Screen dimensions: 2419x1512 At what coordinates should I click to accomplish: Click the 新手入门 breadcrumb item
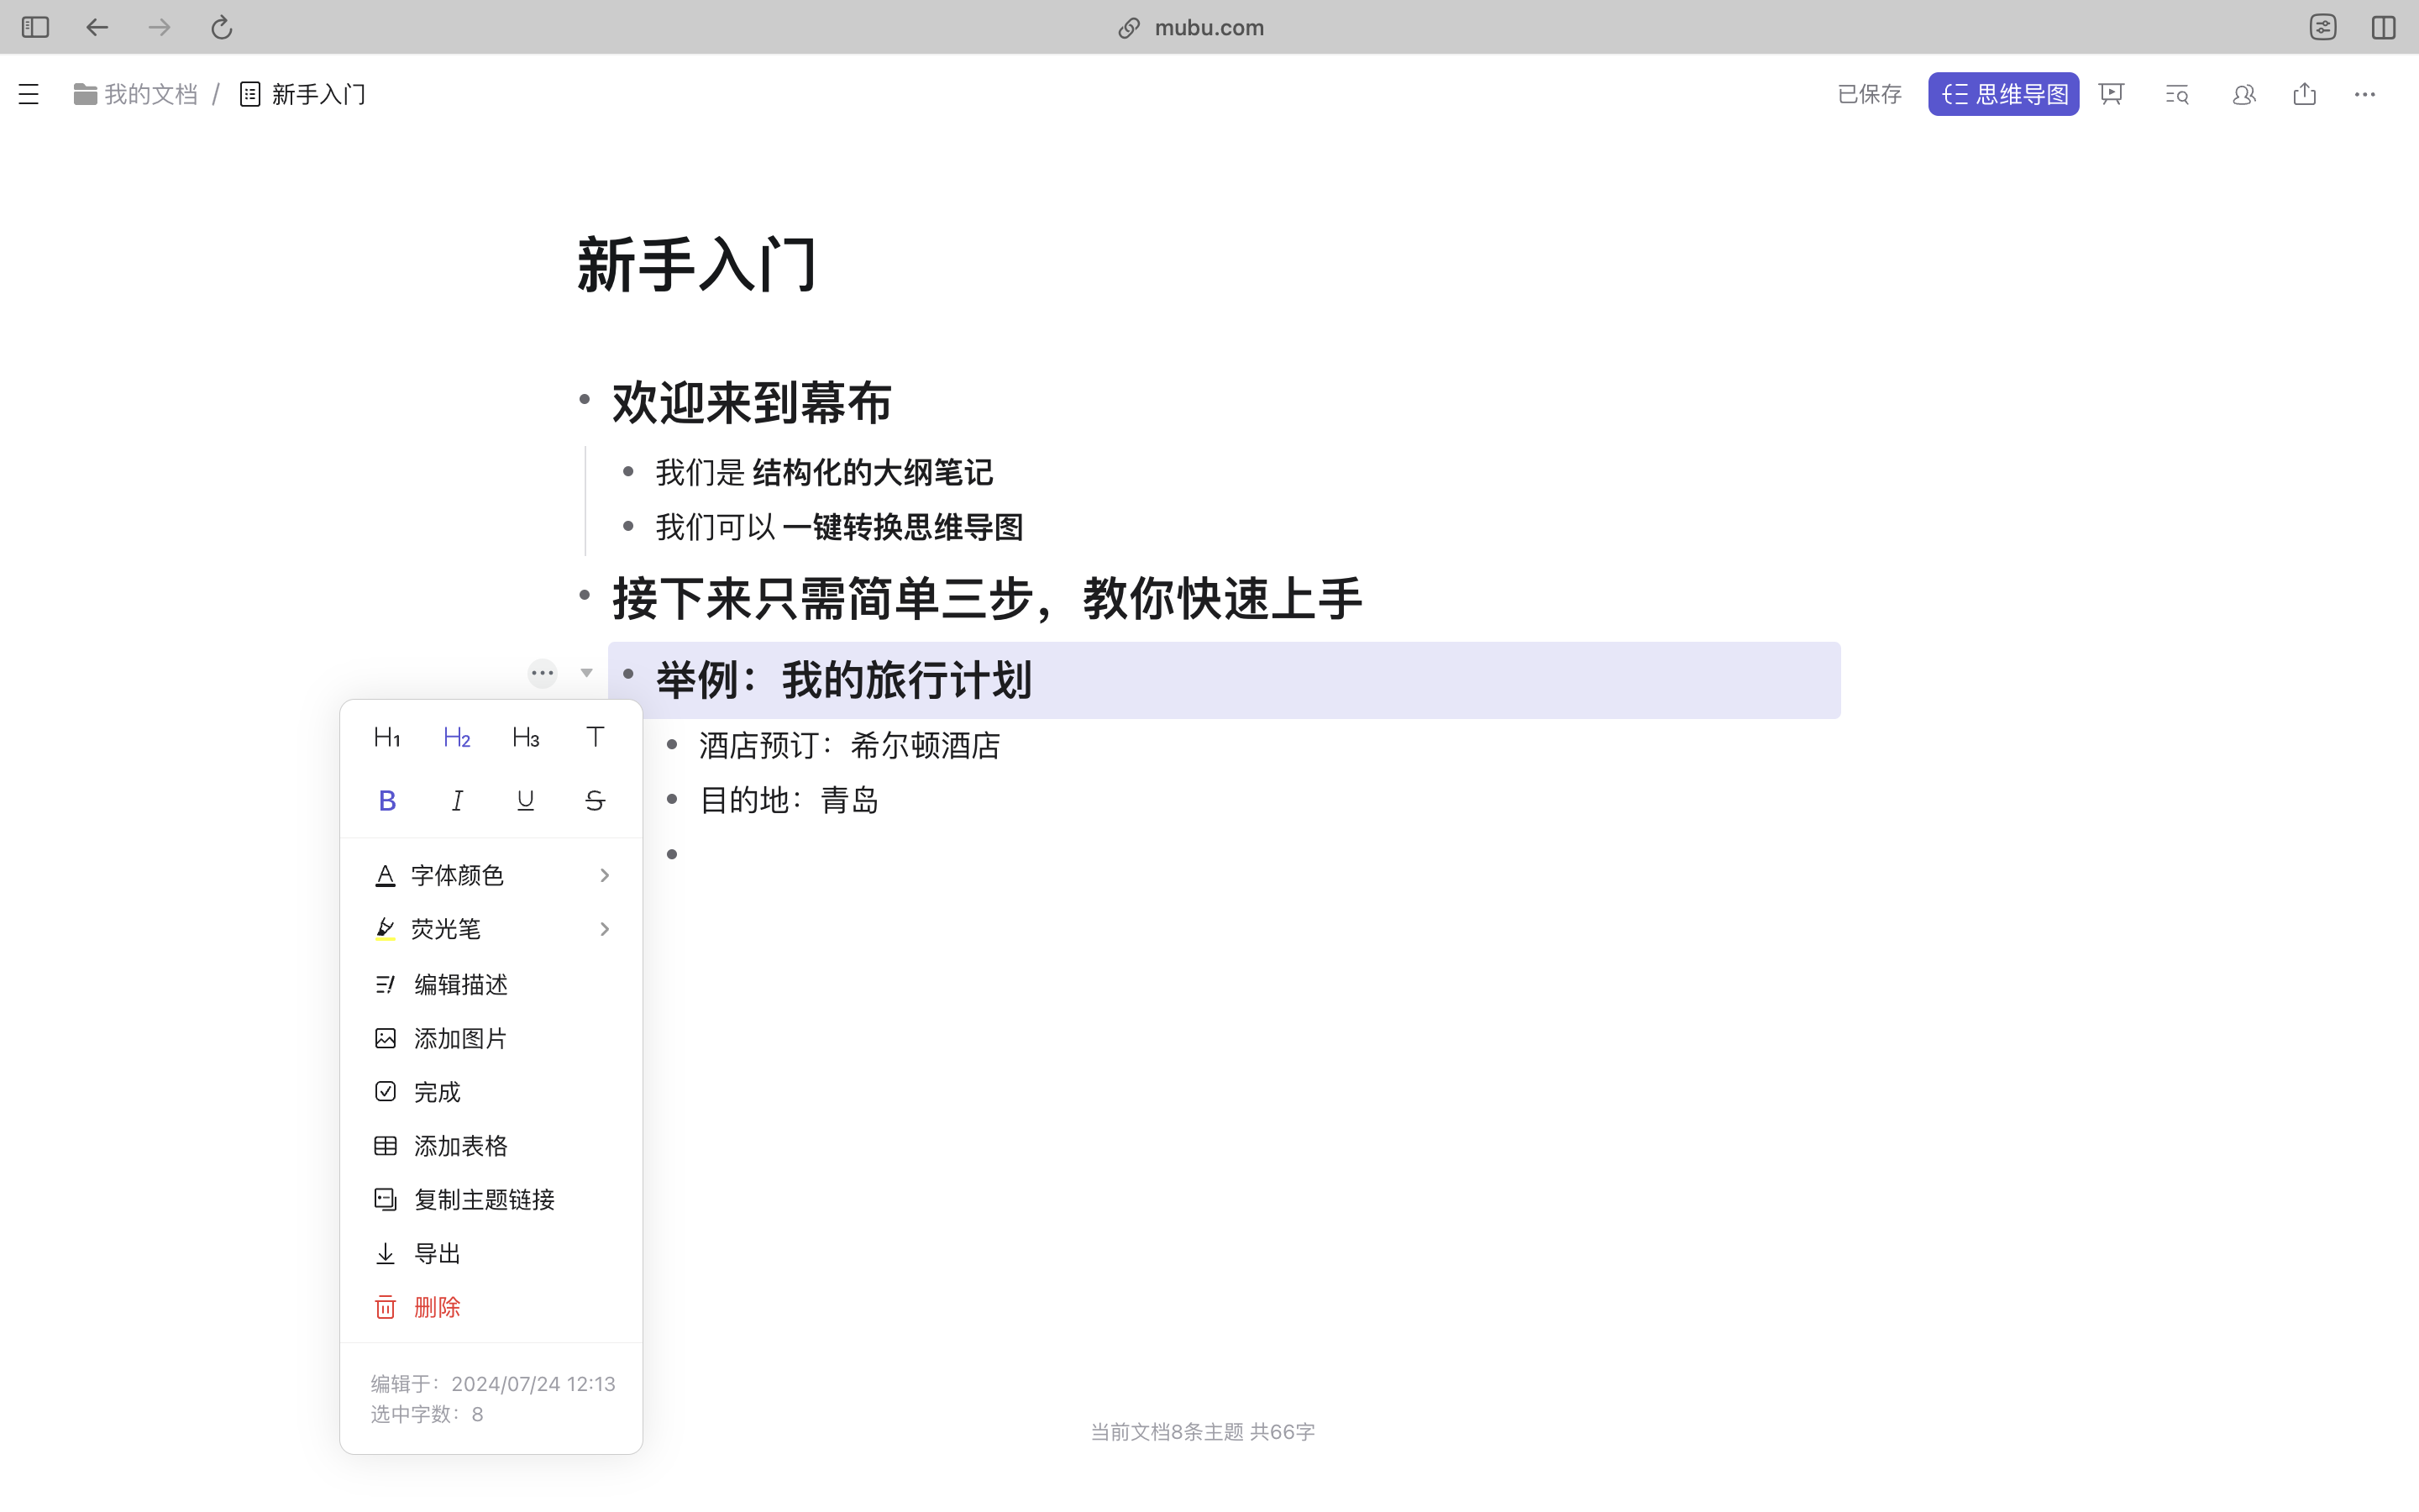tap(303, 94)
